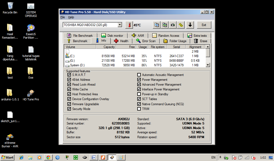Show hidden tray icons arrow
The width and height of the screenshot is (274, 161).
coord(220,157)
